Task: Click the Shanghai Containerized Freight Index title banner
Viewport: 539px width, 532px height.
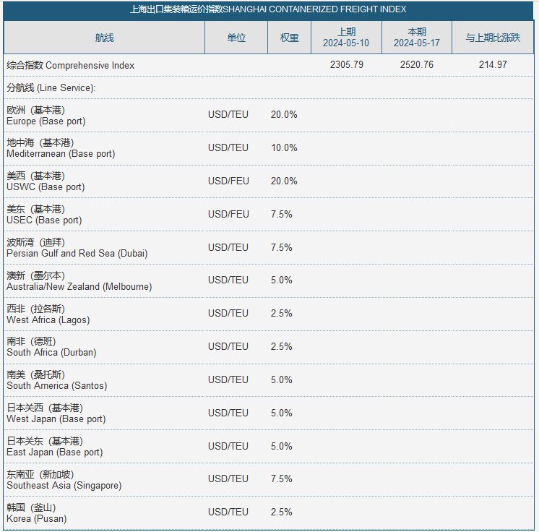Action: point(268,9)
